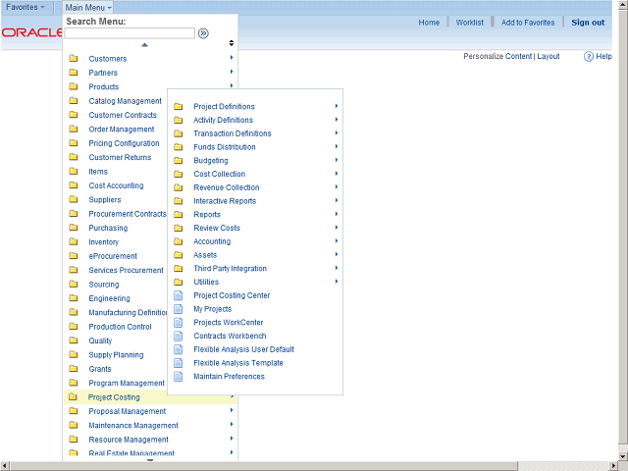Click into the Search Menu text field
Screen dimensions: 628x471
pyautogui.click(x=130, y=33)
